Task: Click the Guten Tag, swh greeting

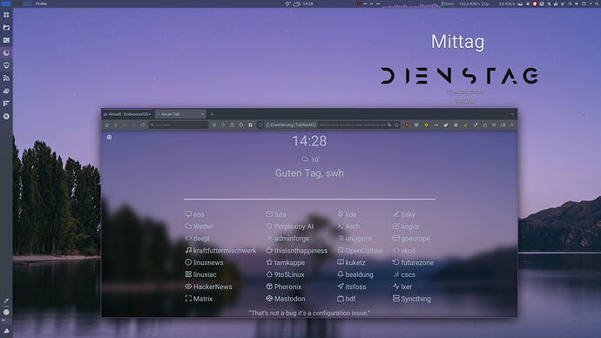Action: point(309,173)
